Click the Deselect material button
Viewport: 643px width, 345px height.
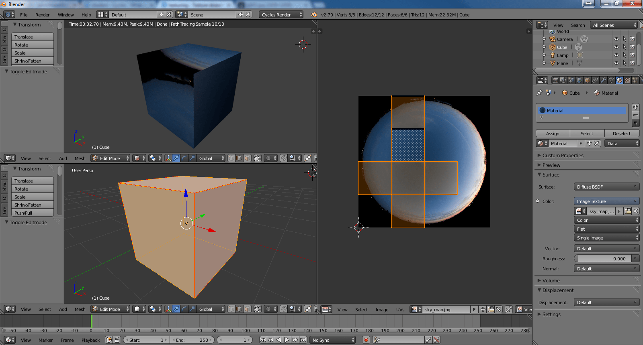[622, 133]
